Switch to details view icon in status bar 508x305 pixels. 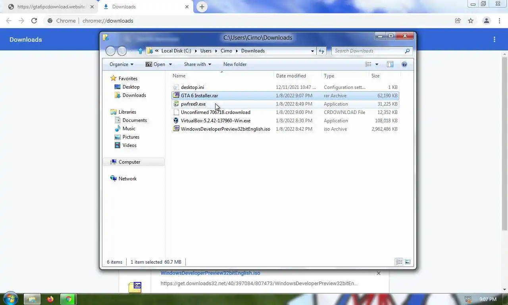tap(399, 262)
